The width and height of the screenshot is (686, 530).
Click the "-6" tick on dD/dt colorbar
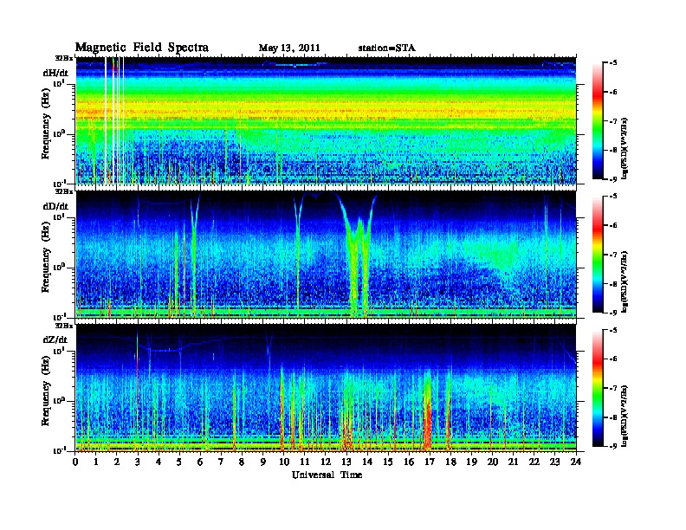point(613,225)
